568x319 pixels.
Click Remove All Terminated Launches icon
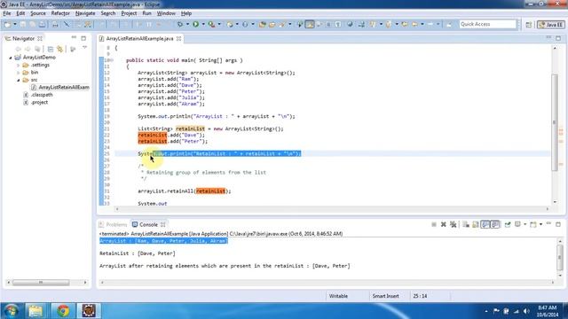click(x=454, y=224)
